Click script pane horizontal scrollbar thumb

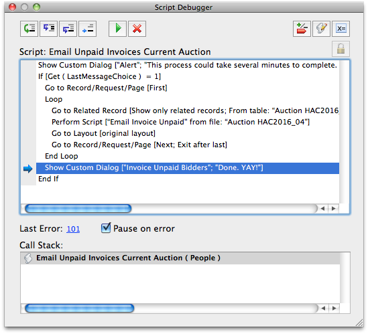pyautogui.click(x=78, y=209)
